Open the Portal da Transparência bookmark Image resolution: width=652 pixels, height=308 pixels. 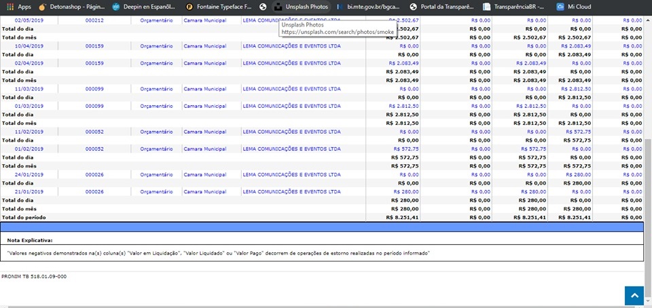(x=441, y=6)
